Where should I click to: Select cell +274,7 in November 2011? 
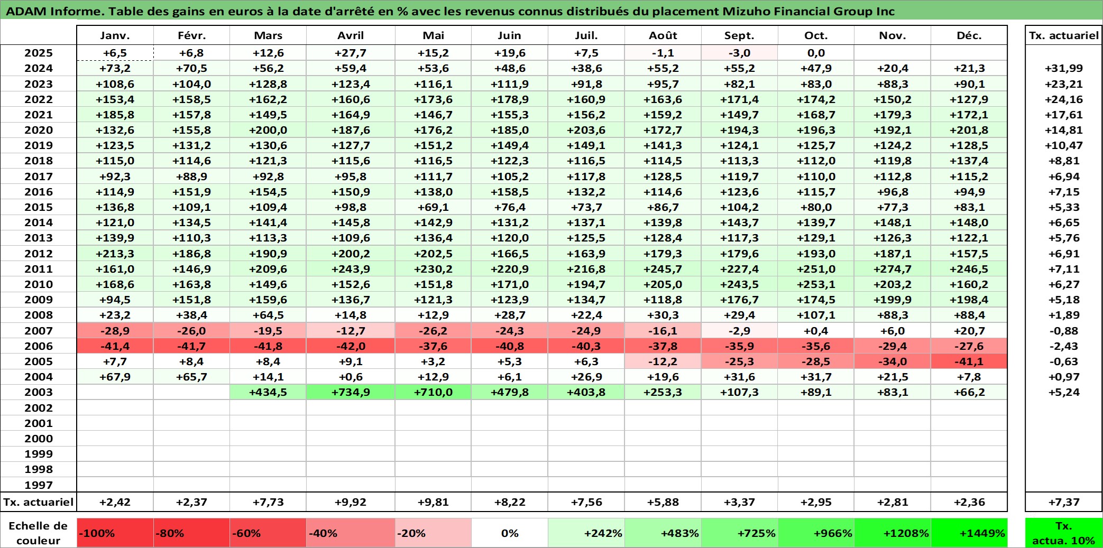pyautogui.click(x=893, y=269)
